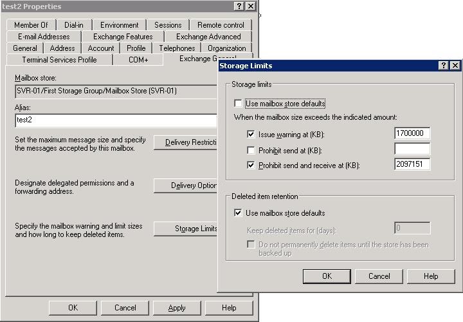Switch to the E-mail Addresses tab
The image size is (463, 322).
point(44,37)
